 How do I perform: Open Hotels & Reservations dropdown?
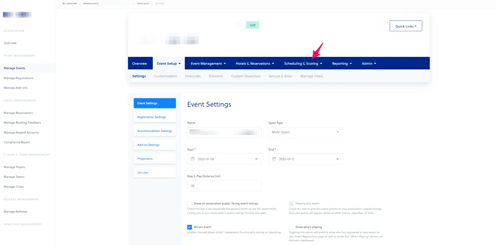255,63
